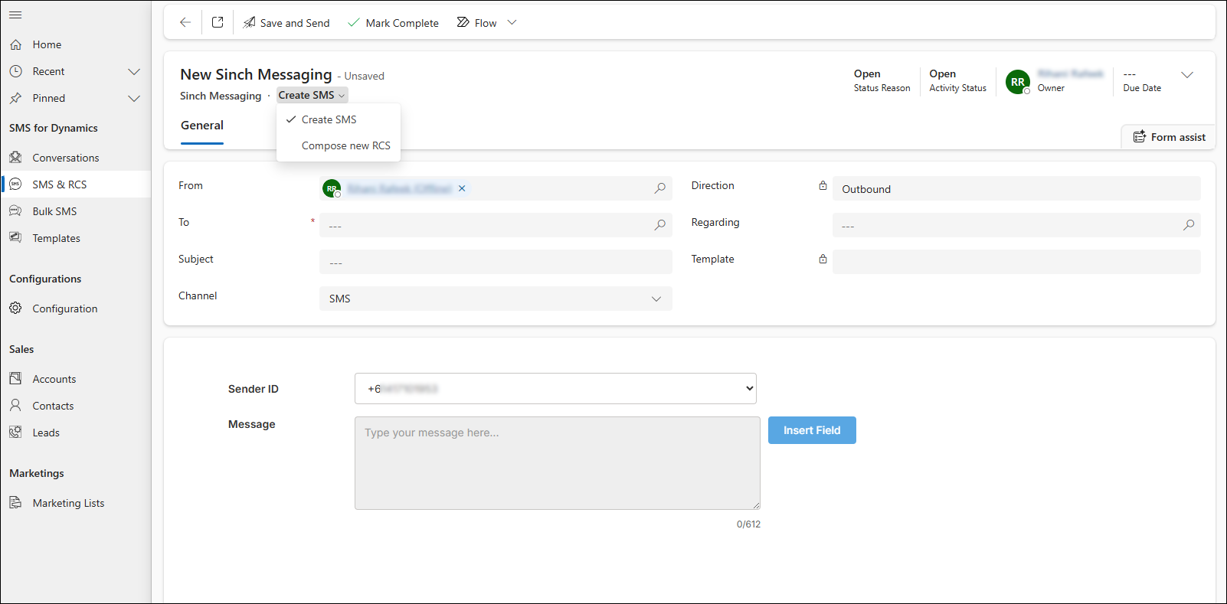The width and height of the screenshot is (1227, 604).
Task: Click the Flow command icon
Action: [x=463, y=23]
